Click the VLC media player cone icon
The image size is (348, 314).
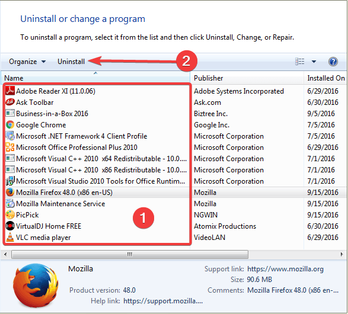pyautogui.click(x=10, y=237)
